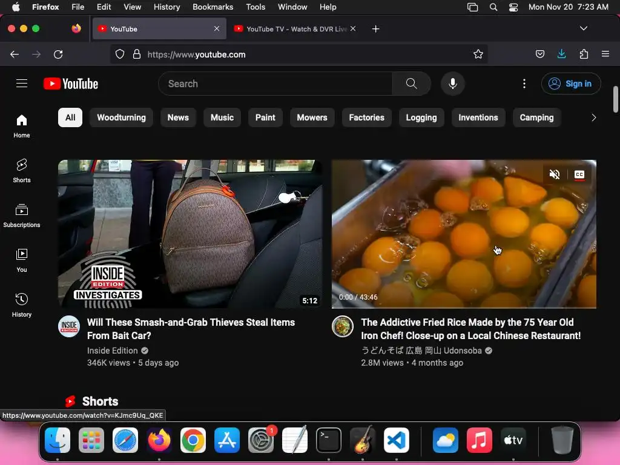Open the tracking protection shield
This screenshot has height=465, width=620.
tap(120, 54)
